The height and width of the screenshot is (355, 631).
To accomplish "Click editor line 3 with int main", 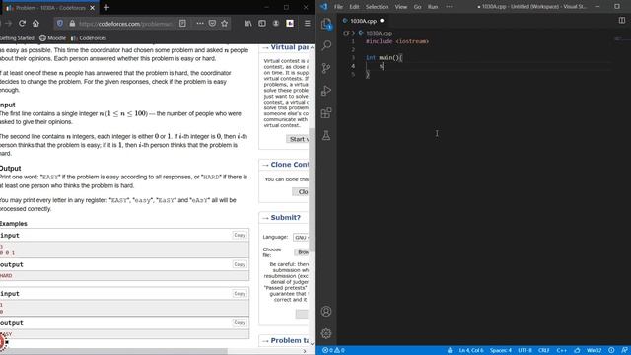I will (x=385, y=58).
